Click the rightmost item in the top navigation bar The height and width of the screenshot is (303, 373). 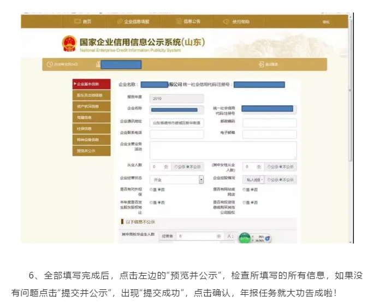(x=326, y=22)
